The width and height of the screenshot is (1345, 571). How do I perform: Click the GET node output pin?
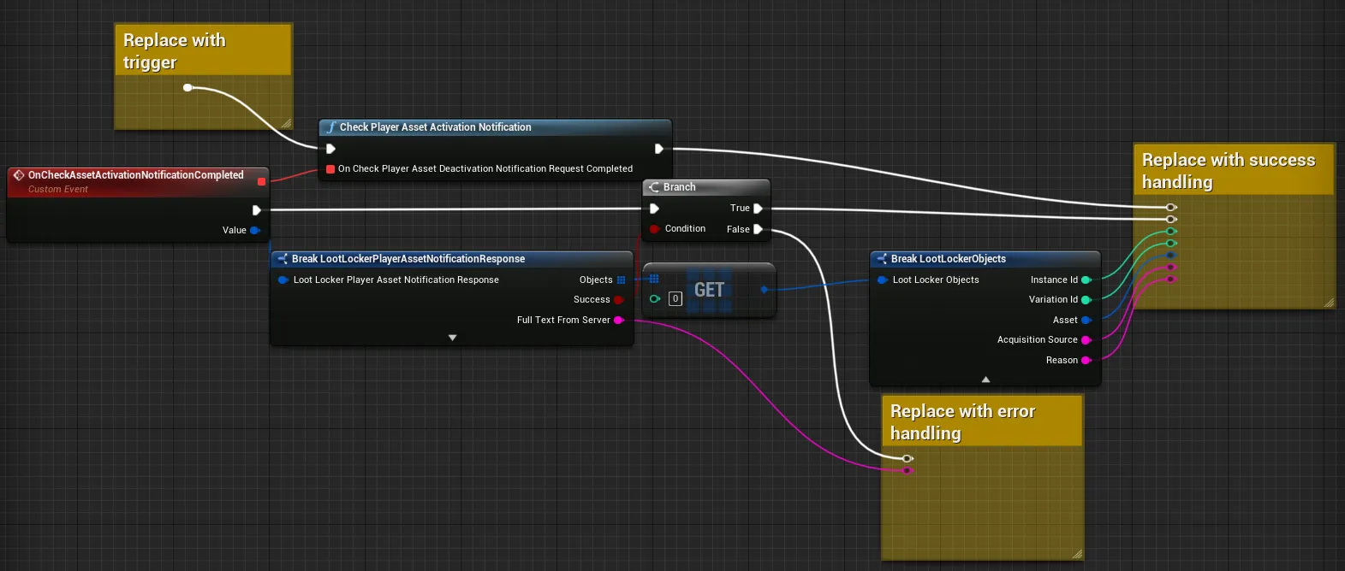[765, 290]
